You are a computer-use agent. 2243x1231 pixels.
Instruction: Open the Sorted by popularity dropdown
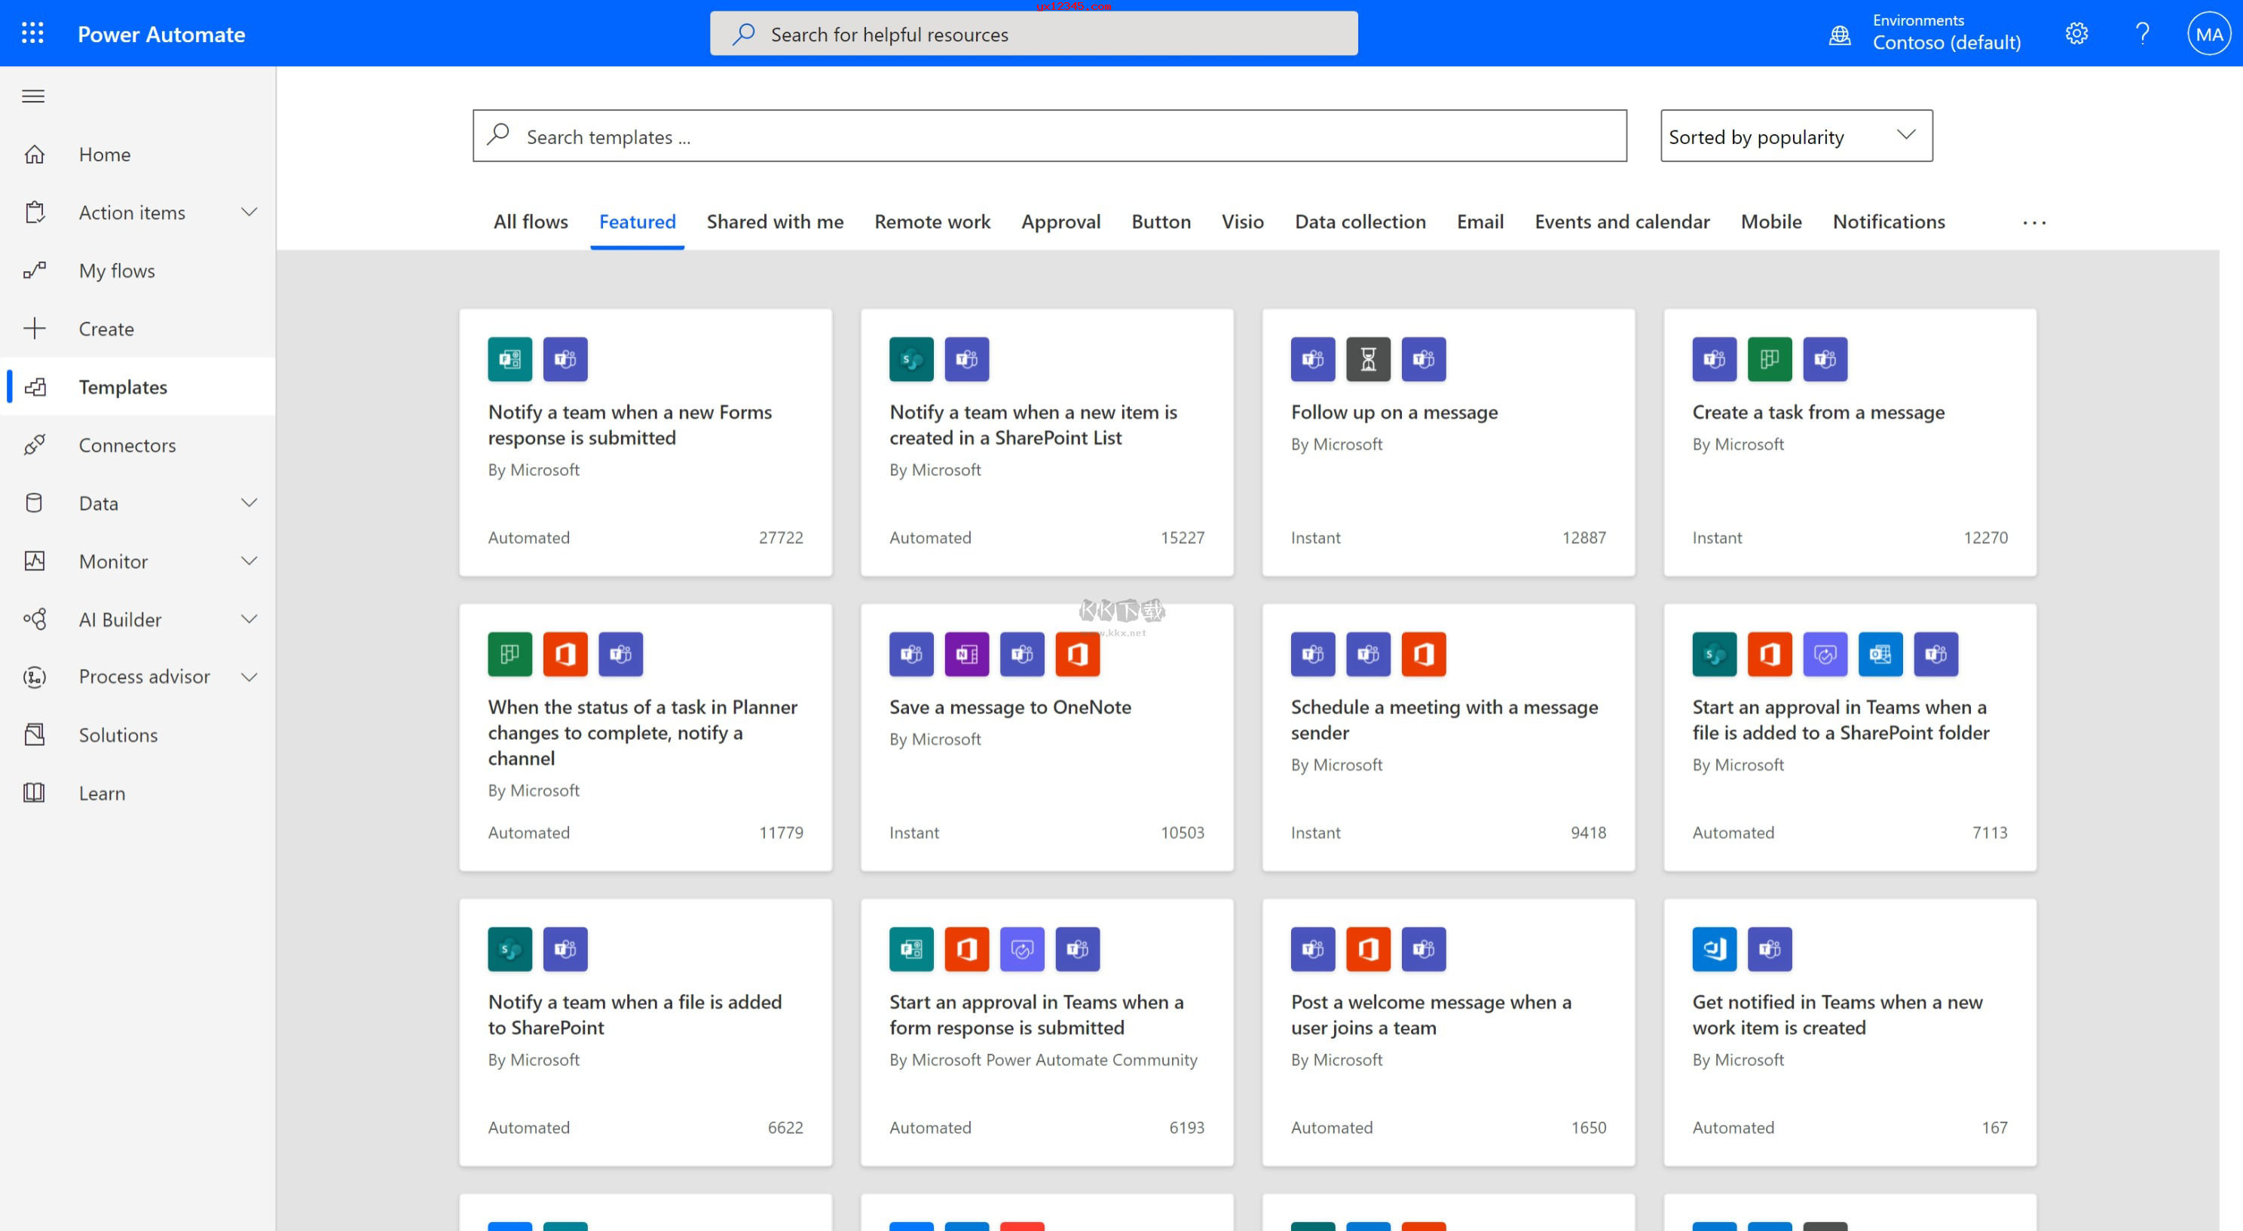[1795, 136]
